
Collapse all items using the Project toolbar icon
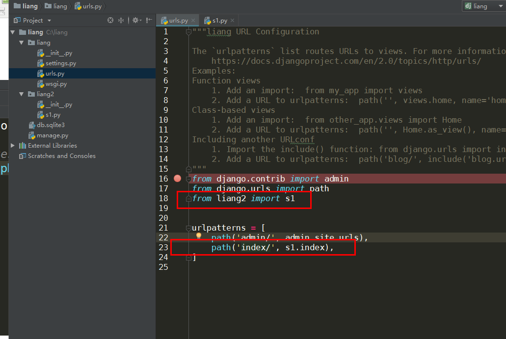click(121, 20)
